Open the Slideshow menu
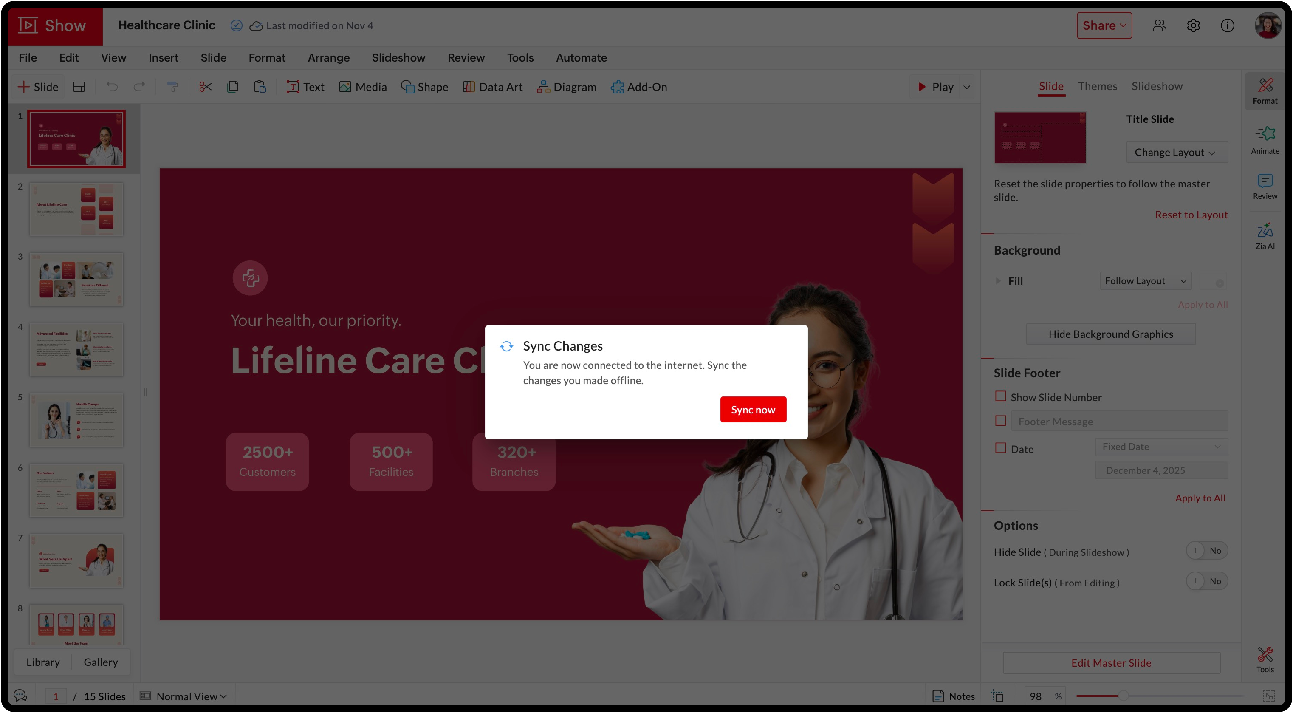Image resolution: width=1293 pixels, height=713 pixels. pos(398,58)
